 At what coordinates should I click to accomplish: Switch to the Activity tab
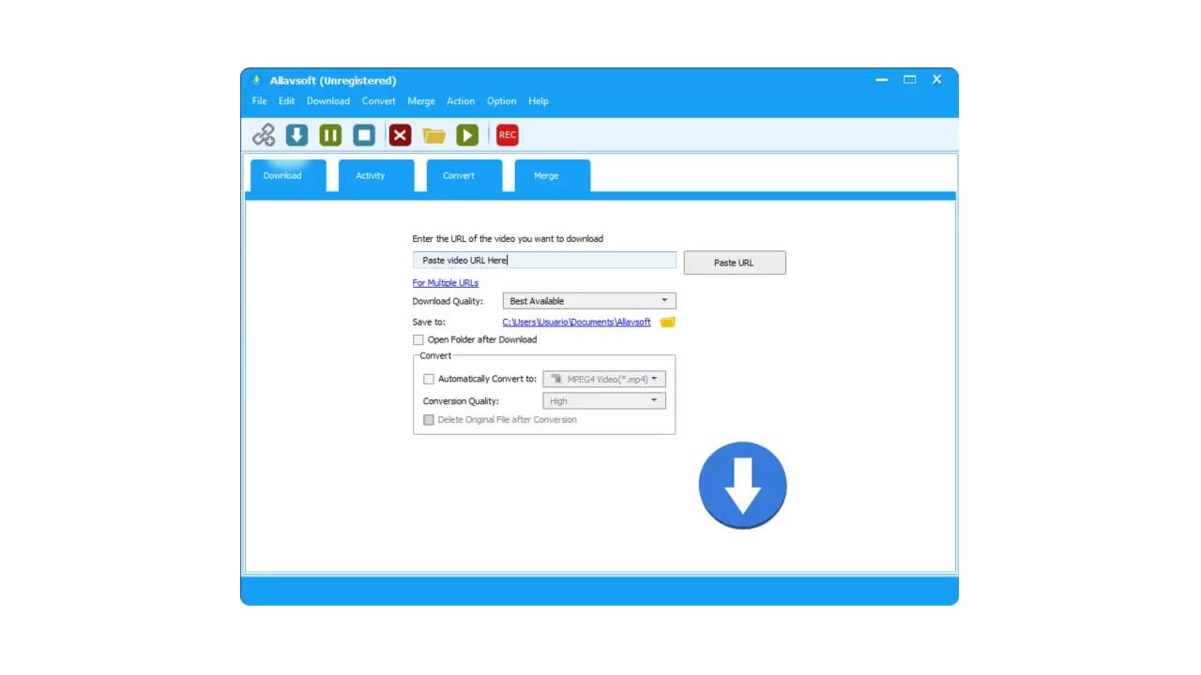tap(371, 175)
